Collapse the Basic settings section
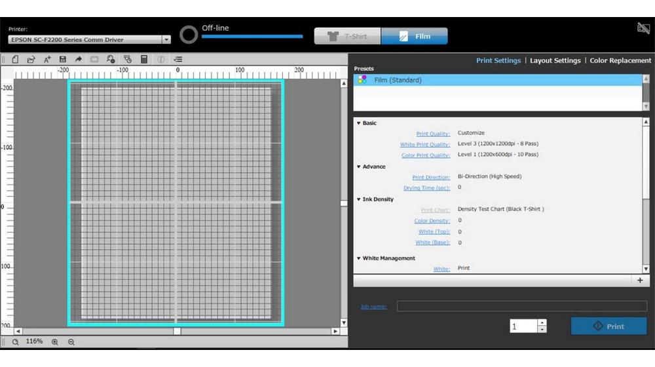The height and width of the screenshot is (367, 655). coord(359,123)
